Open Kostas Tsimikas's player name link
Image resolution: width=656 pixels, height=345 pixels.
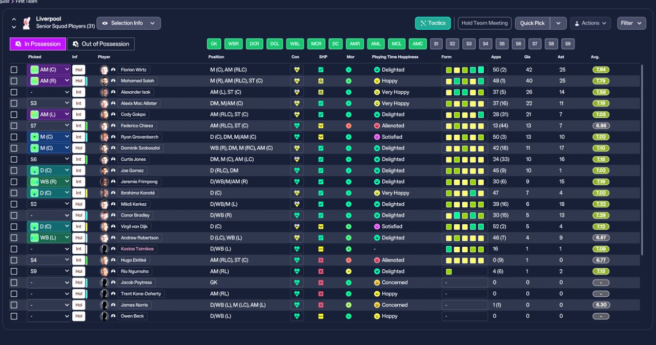(137, 249)
